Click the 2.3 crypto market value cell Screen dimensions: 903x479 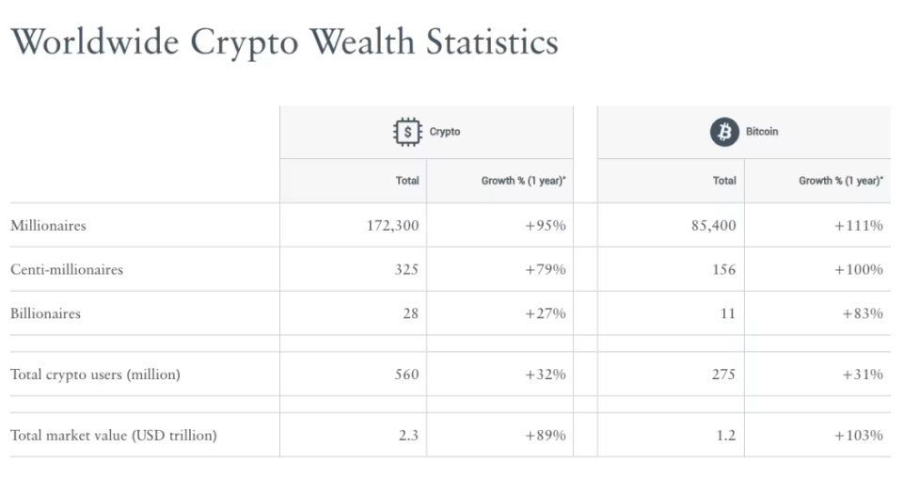click(x=408, y=435)
